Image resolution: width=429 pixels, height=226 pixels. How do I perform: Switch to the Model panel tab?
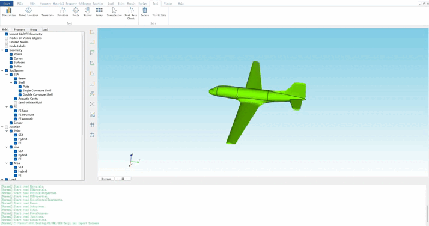pyautogui.click(x=5, y=29)
